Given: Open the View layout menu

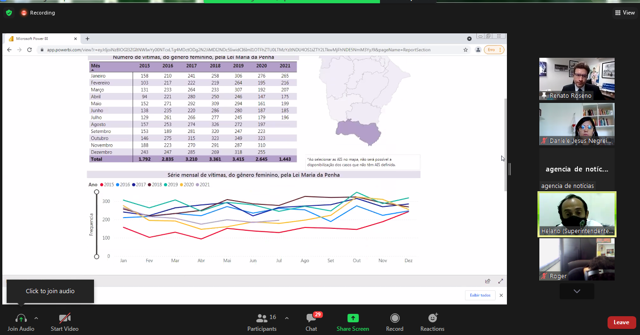Looking at the screenshot, I should tap(624, 13).
